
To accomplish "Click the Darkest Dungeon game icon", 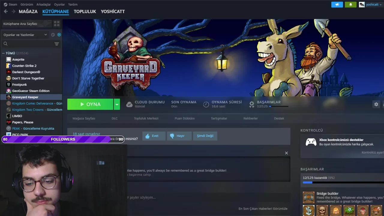I will click(9, 72).
